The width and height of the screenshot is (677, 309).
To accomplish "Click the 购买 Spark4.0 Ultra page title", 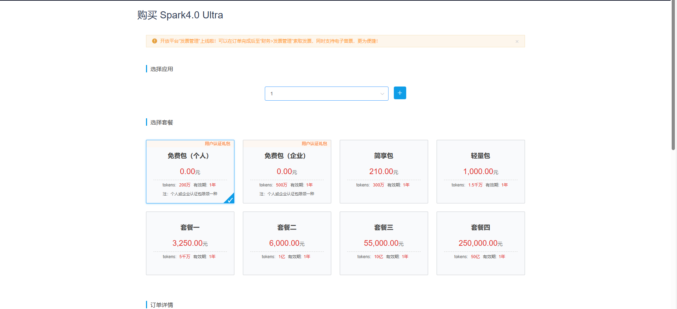I will [180, 15].
